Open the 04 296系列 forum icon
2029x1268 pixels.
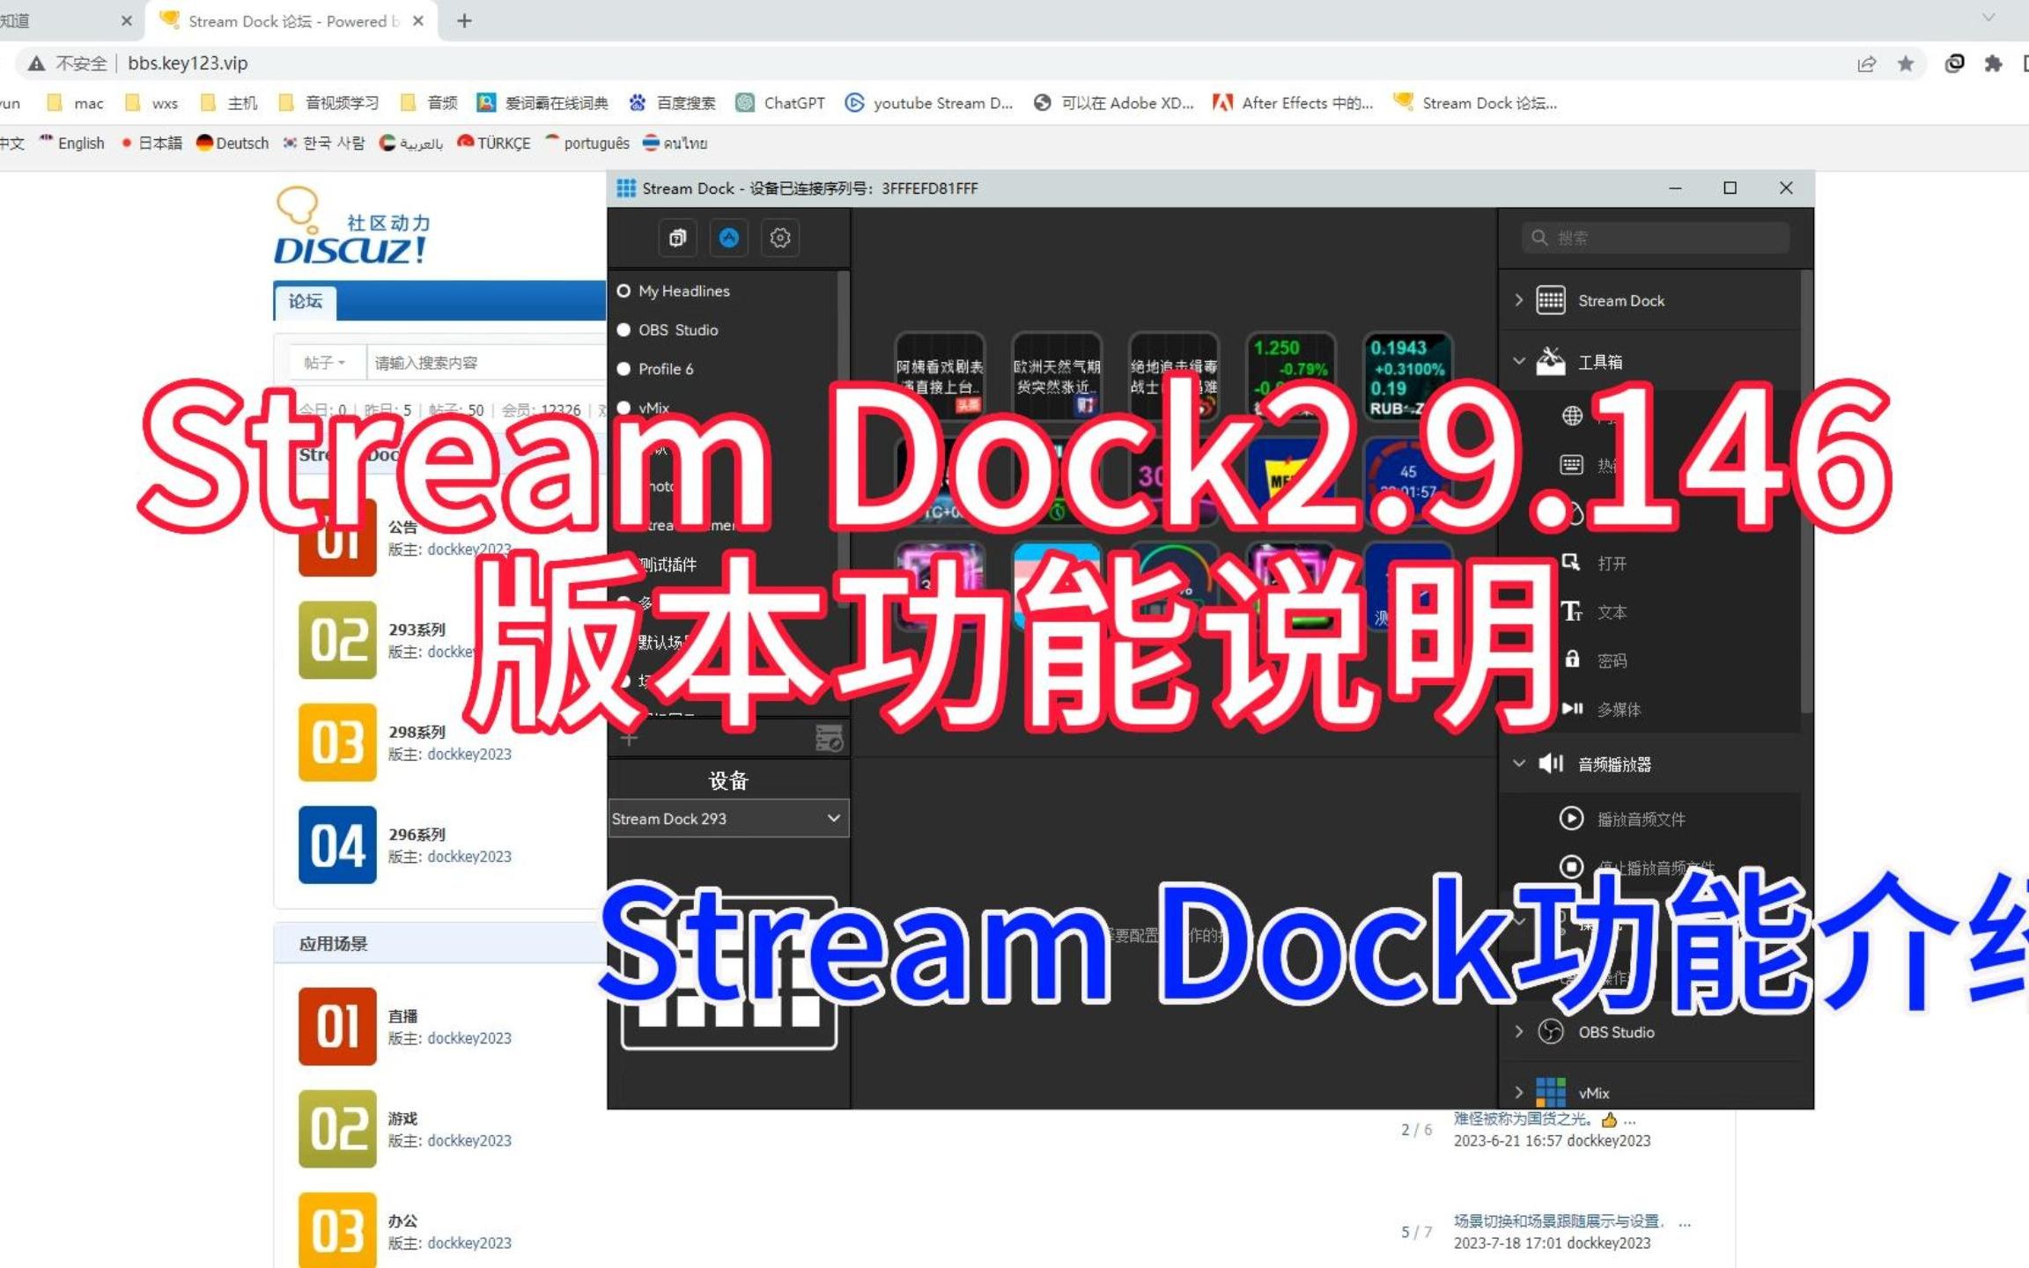pos(337,844)
